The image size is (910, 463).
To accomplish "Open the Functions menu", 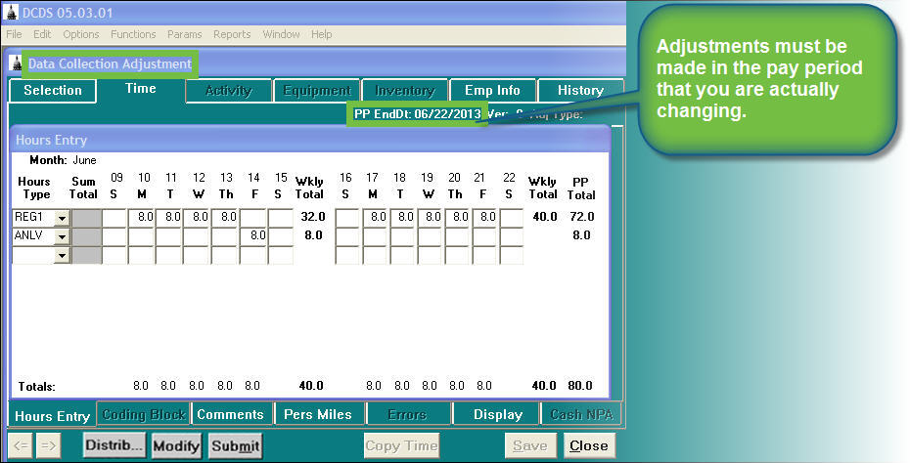I will pyautogui.click(x=133, y=34).
